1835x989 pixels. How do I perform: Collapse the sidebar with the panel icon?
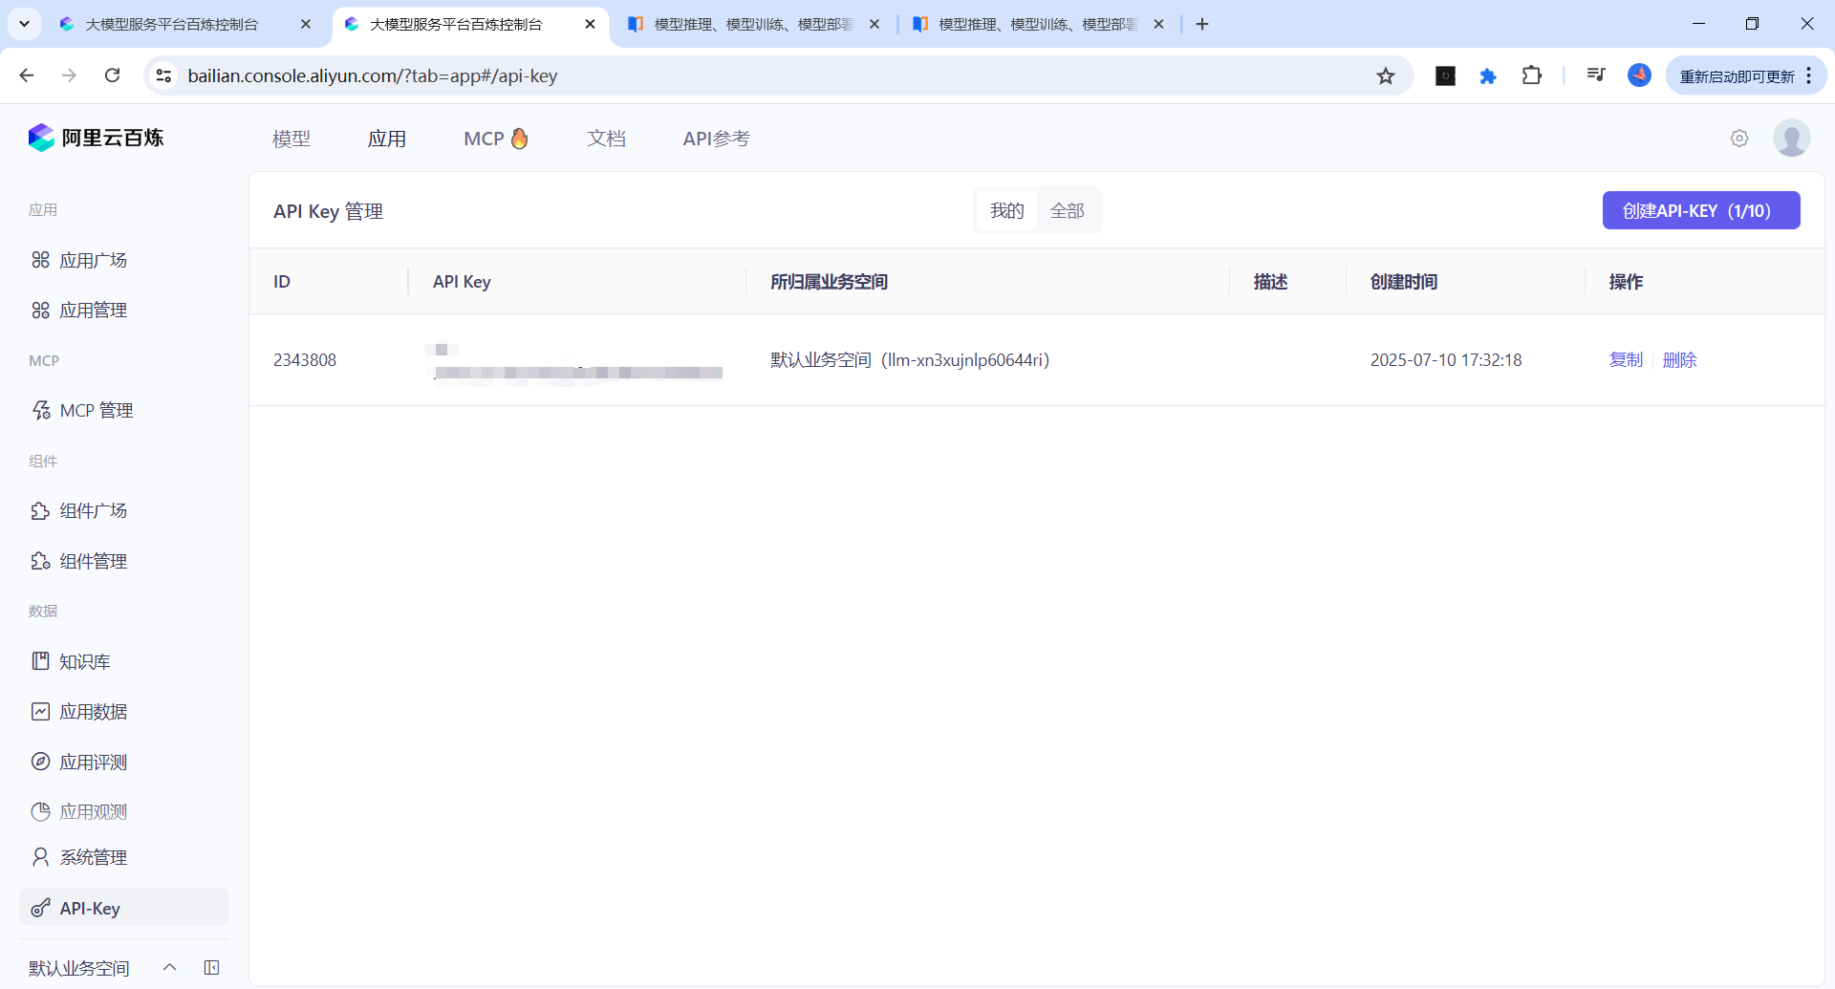(212, 968)
